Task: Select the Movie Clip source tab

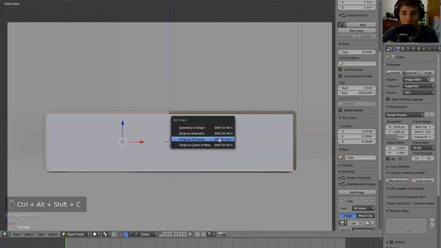Action: pyautogui.click(x=366, y=216)
